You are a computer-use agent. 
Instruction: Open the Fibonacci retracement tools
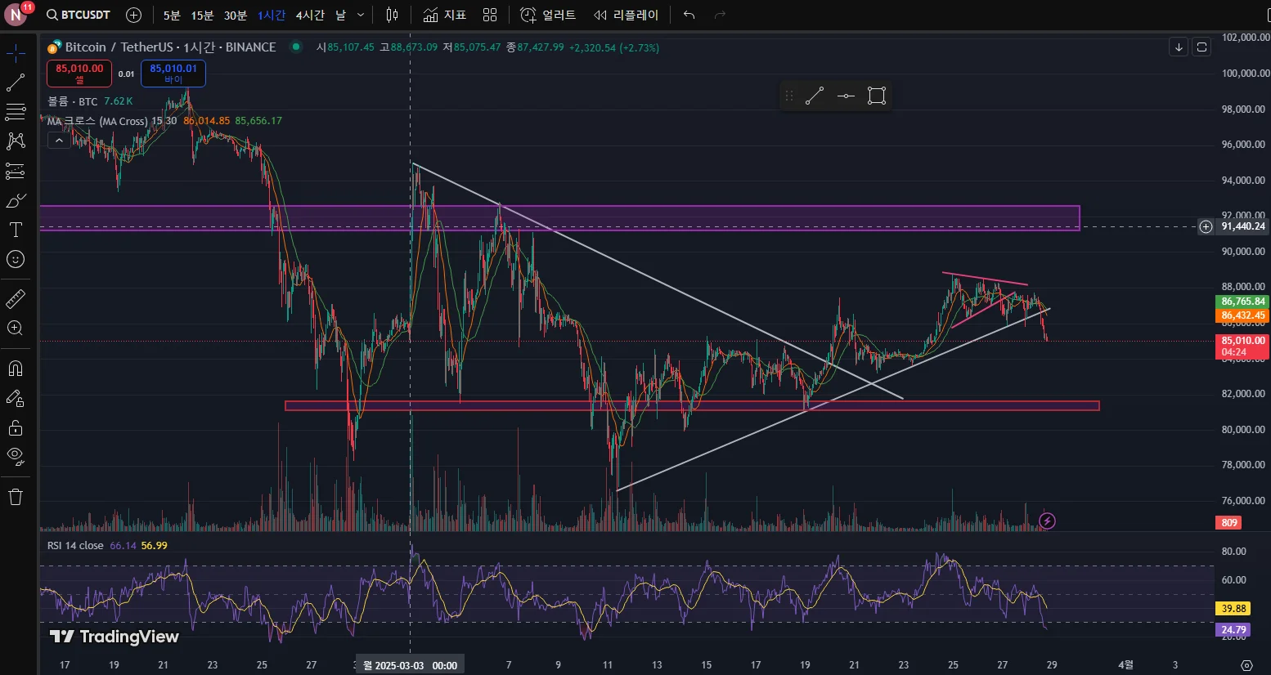[16, 112]
